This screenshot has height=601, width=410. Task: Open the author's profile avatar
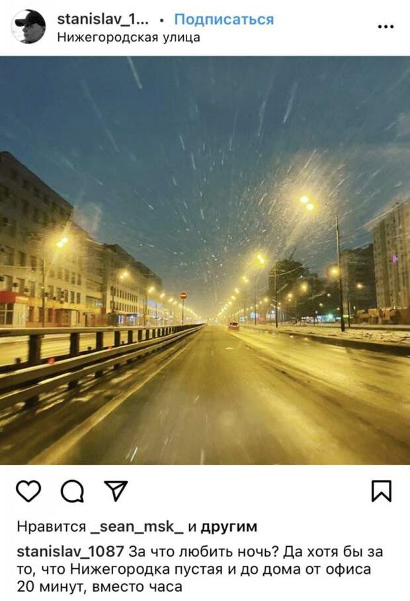(x=29, y=27)
